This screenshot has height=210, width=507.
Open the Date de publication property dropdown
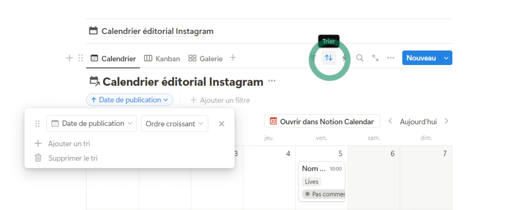(92, 124)
